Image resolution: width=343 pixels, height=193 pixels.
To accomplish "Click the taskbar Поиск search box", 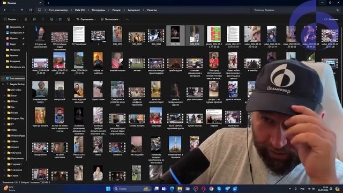I will tap(132, 189).
